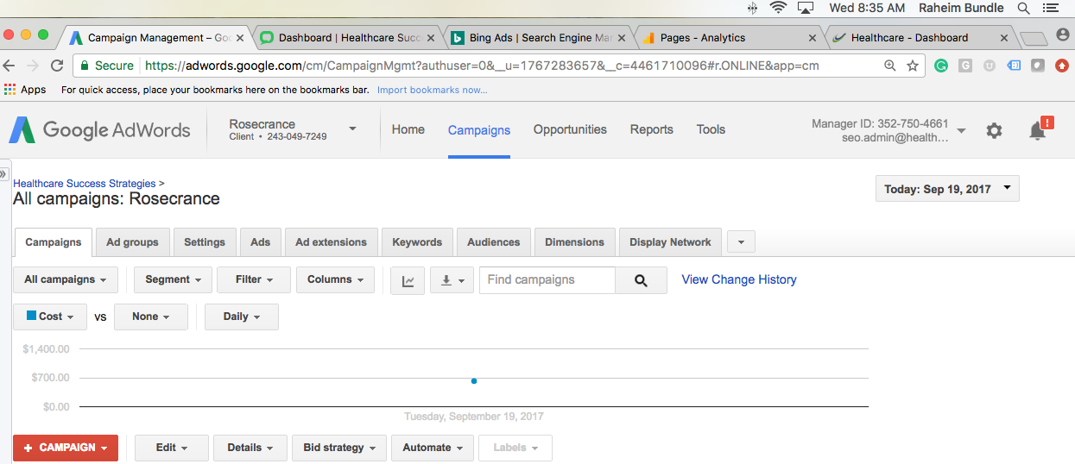Click the blue data point on chart
1075x464 pixels.
(x=474, y=380)
